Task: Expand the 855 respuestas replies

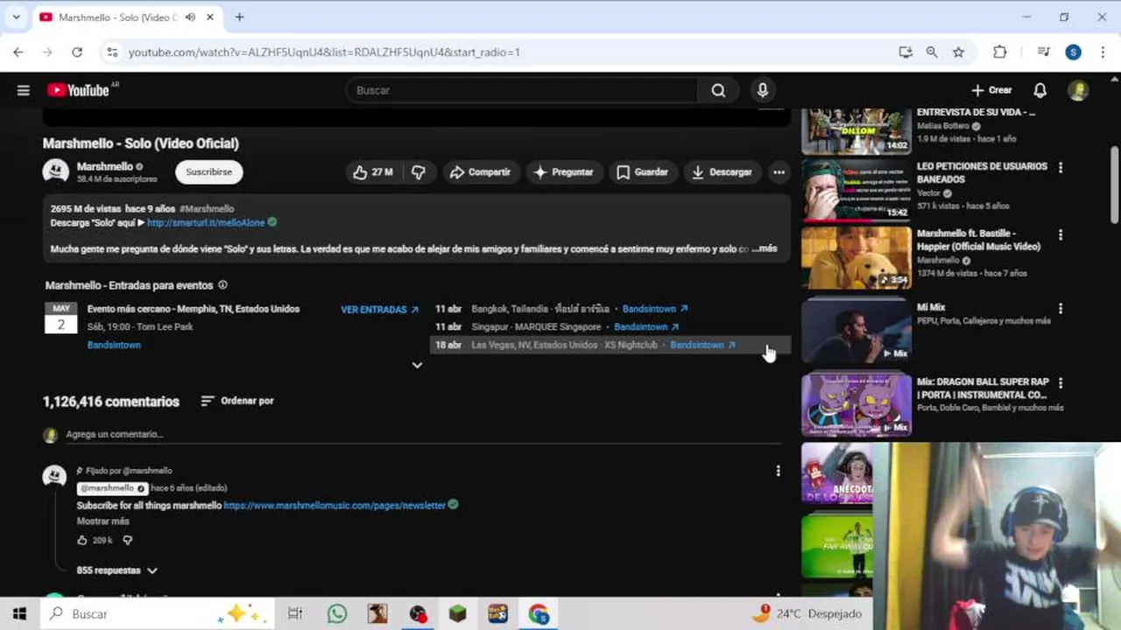Action: click(117, 570)
